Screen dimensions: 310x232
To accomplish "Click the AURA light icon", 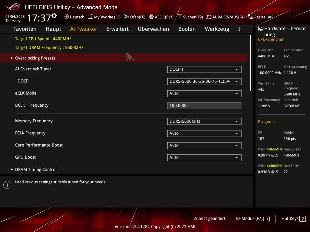I will [x=209, y=17].
